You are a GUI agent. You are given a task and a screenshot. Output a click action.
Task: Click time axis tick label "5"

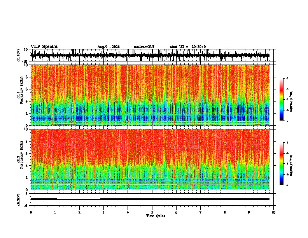(x=152, y=212)
